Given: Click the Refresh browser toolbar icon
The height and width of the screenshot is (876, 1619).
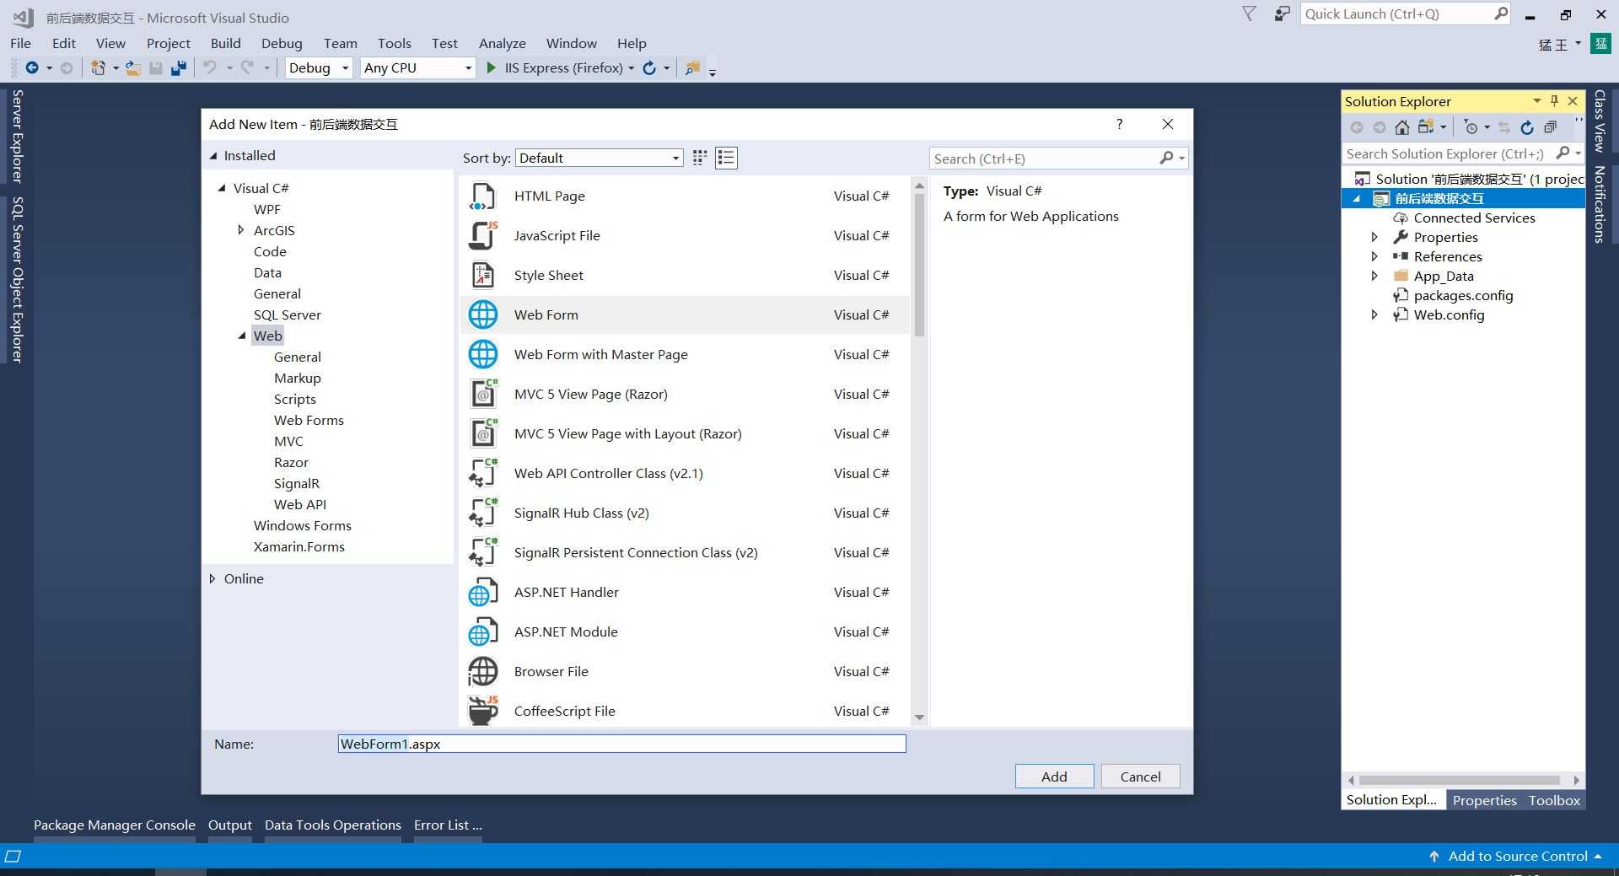Looking at the screenshot, I should pyautogui.click(x=649, y=68).
